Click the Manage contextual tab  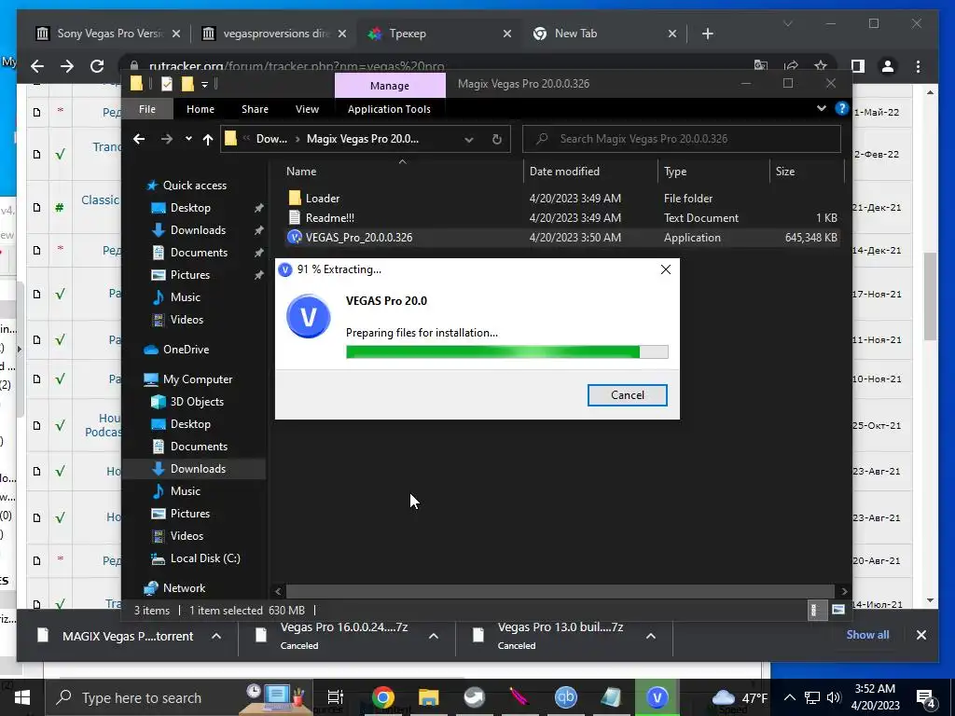(390, 86)
